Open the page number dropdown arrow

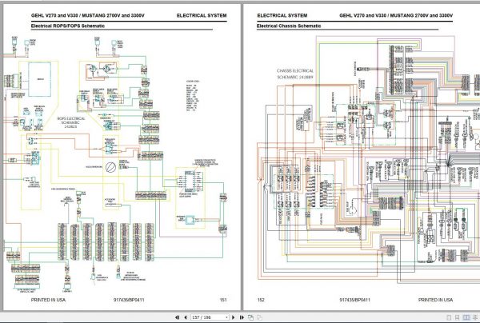(x=226, y=317)
